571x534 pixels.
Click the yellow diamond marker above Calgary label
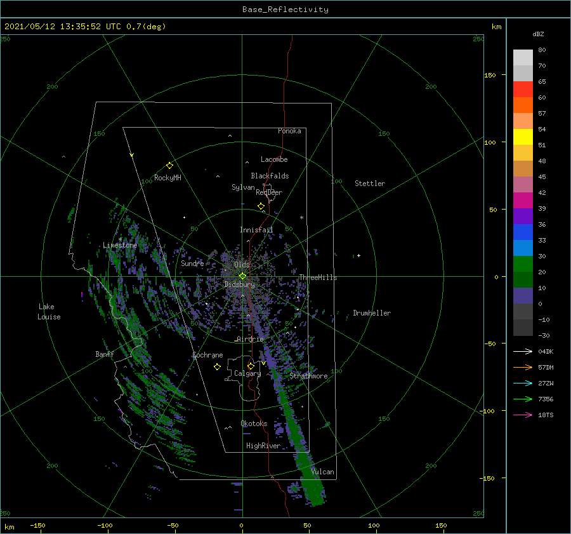click(x=251, y=366)
